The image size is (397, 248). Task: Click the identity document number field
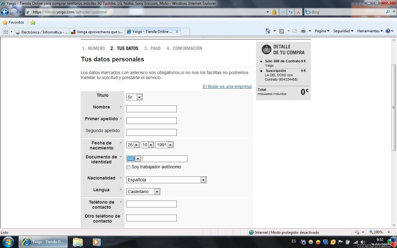(165, 159)
